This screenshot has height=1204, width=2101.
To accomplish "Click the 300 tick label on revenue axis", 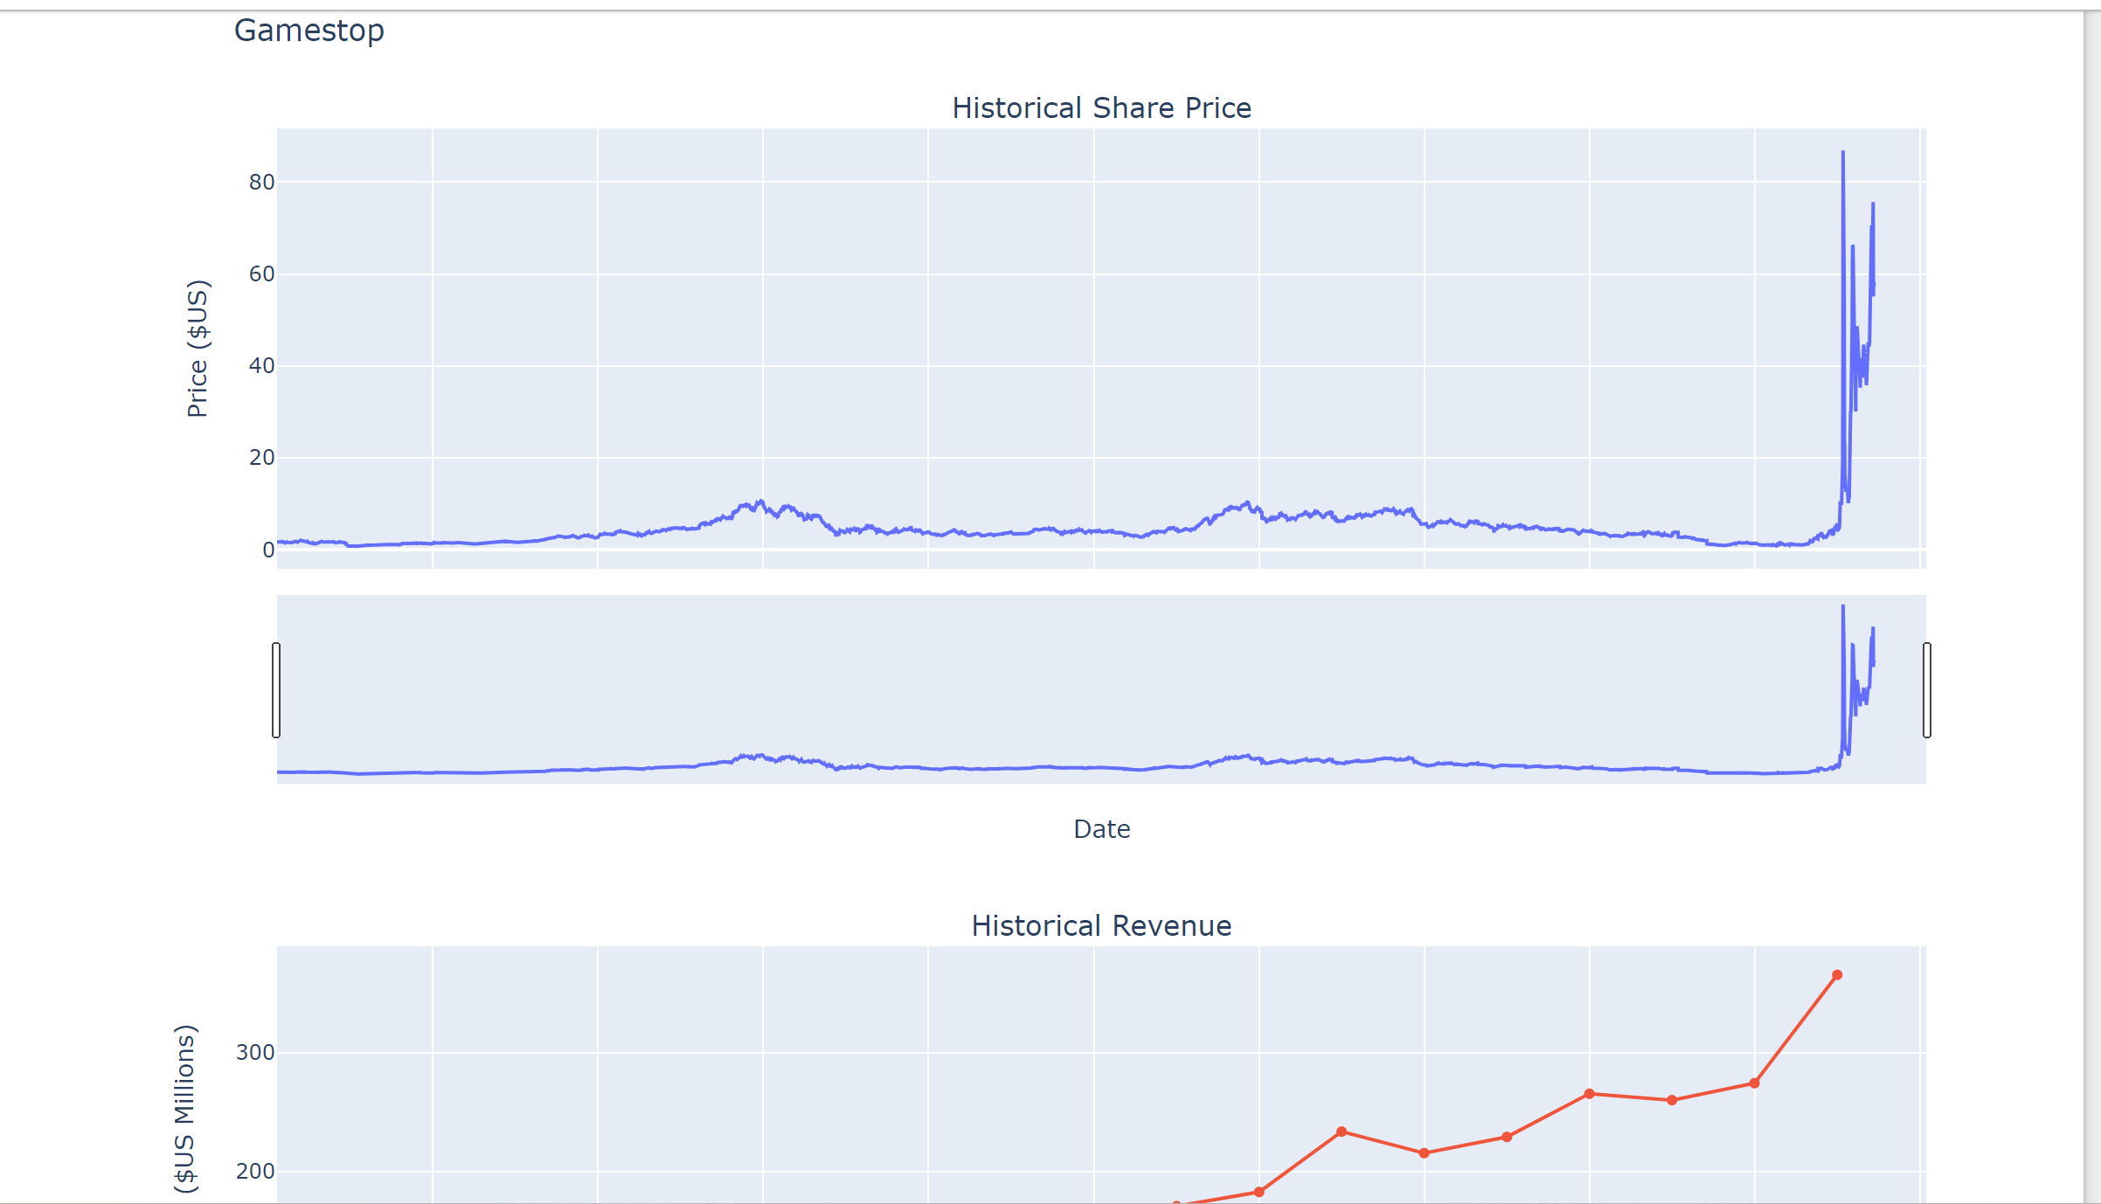I will pos(255,1052).
